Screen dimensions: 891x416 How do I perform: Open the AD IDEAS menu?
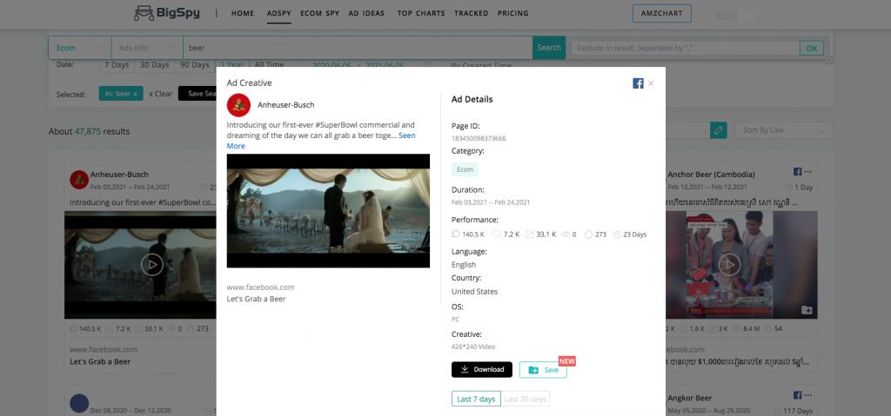[366, 13]
